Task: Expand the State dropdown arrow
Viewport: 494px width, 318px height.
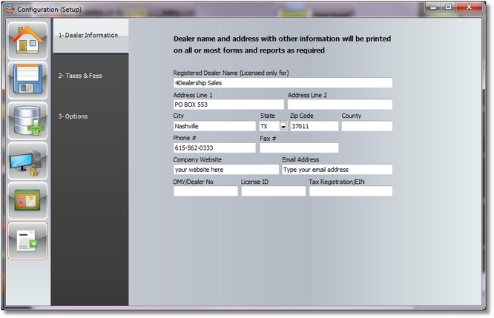Action: (283, 127)
